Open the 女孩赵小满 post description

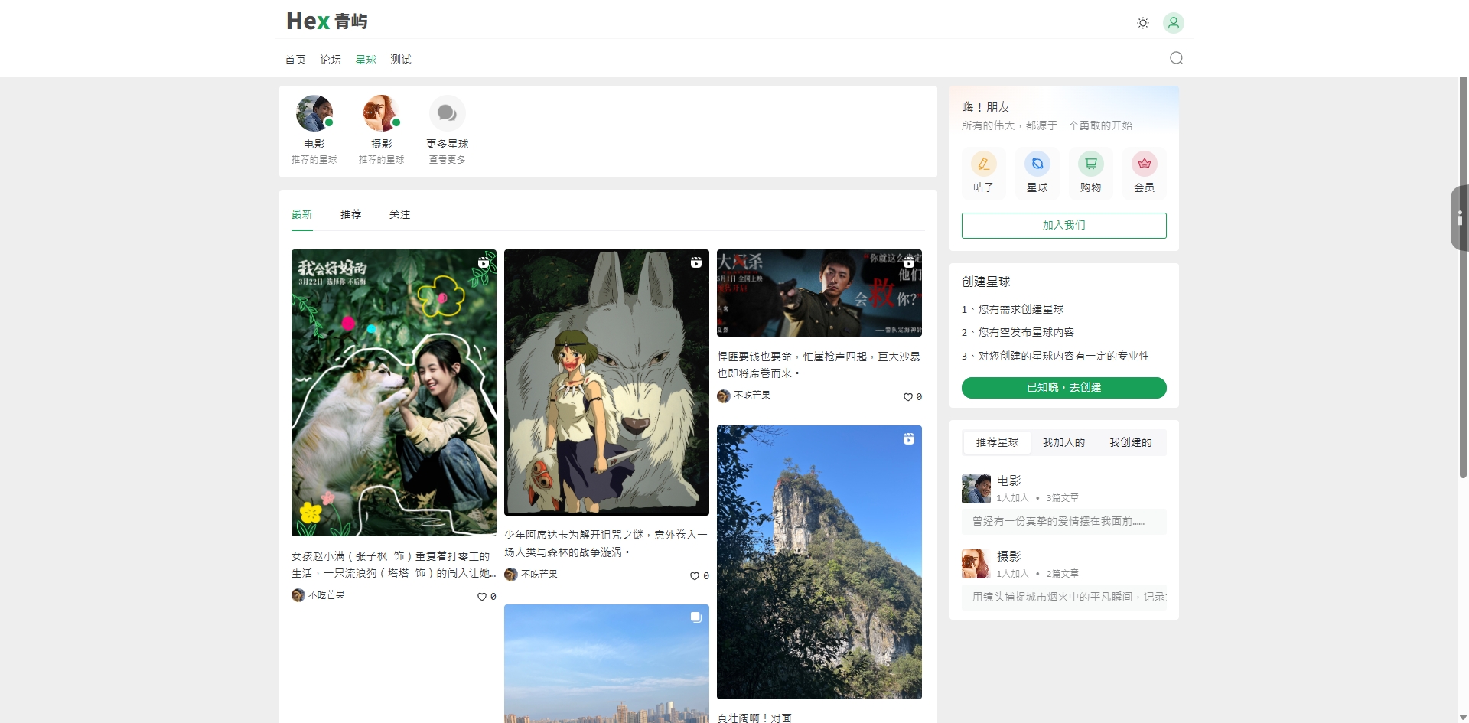coord(394,565)
